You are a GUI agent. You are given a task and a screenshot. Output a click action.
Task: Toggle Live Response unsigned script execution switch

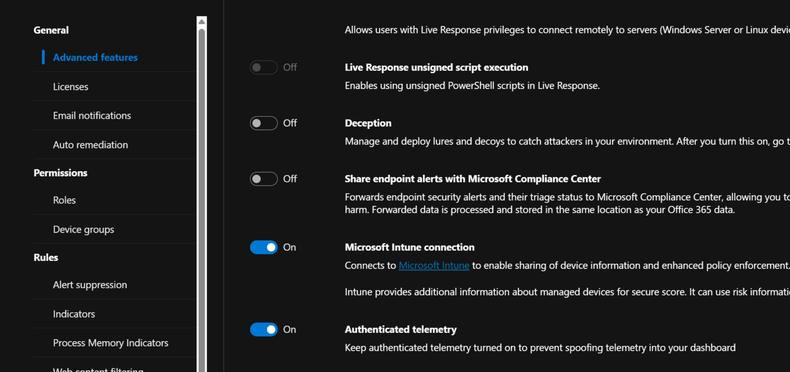click(x=264, y=67)
